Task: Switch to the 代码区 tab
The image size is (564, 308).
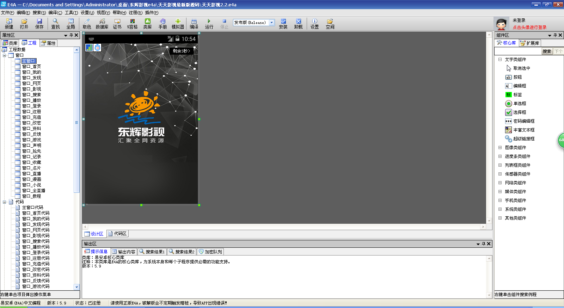Action: click(117, 234)
